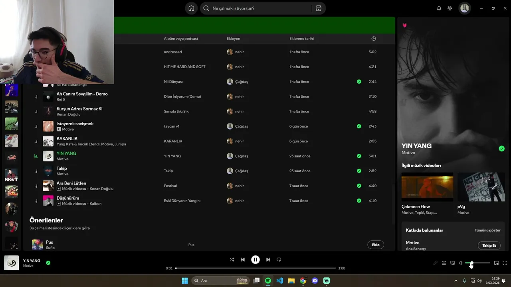Click the search magnifier icon

coord(206,8)
